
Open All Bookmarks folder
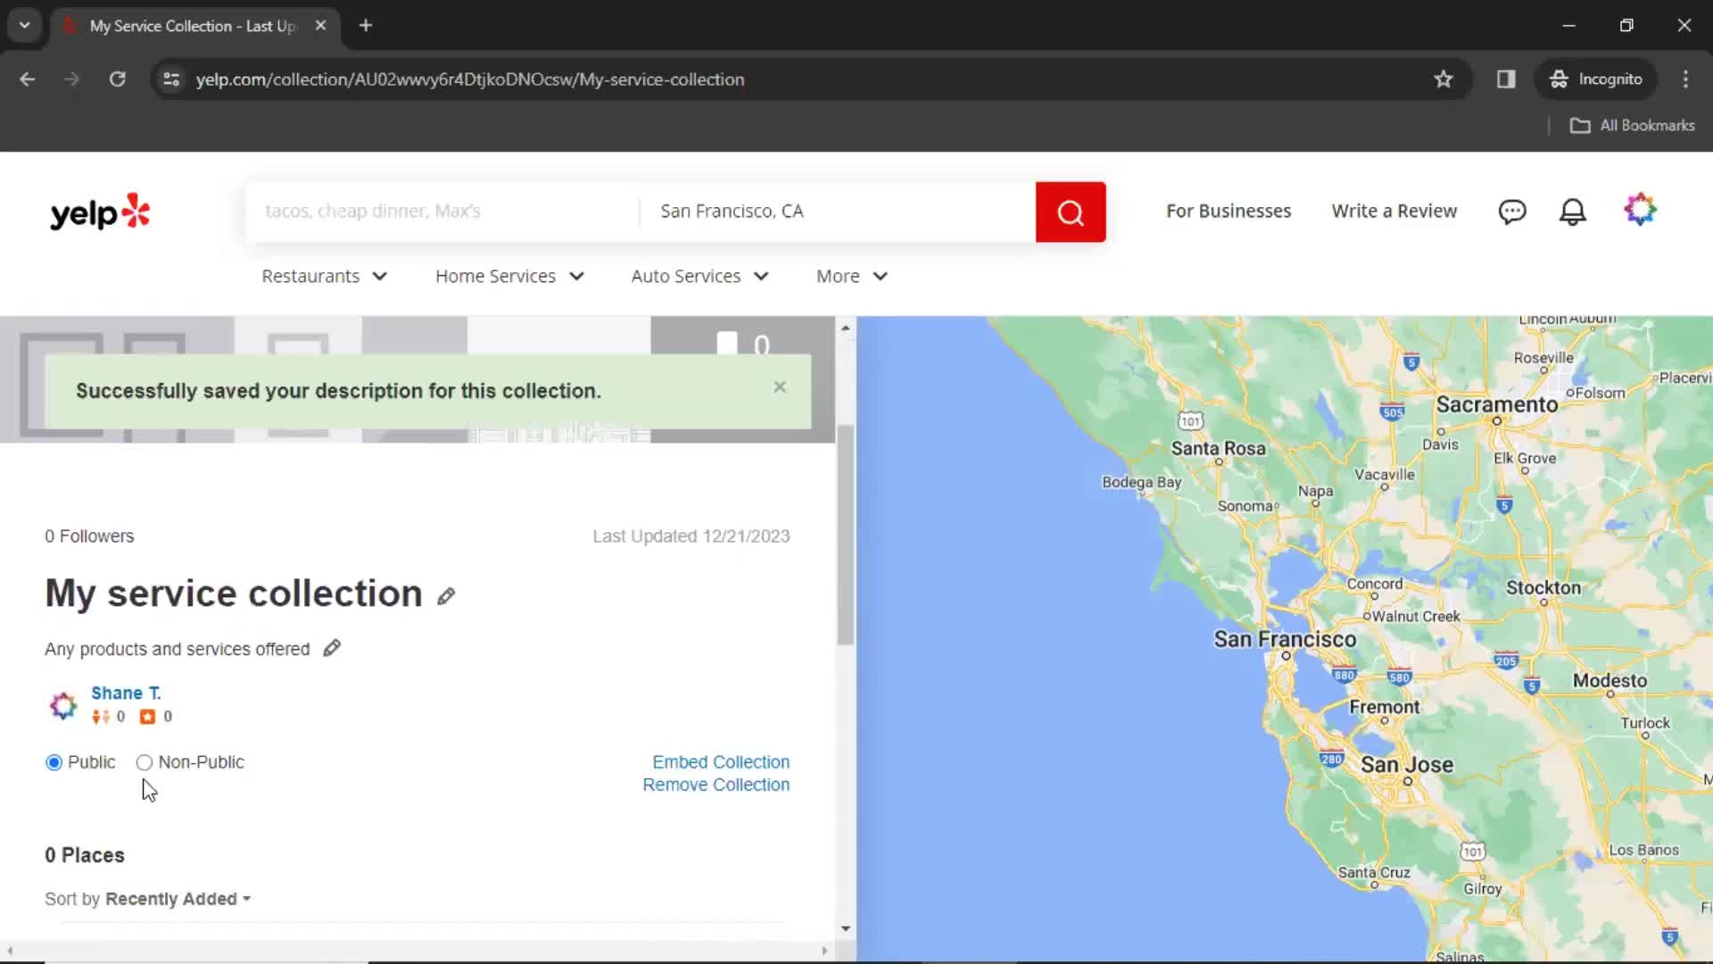tap(1632, 126)
